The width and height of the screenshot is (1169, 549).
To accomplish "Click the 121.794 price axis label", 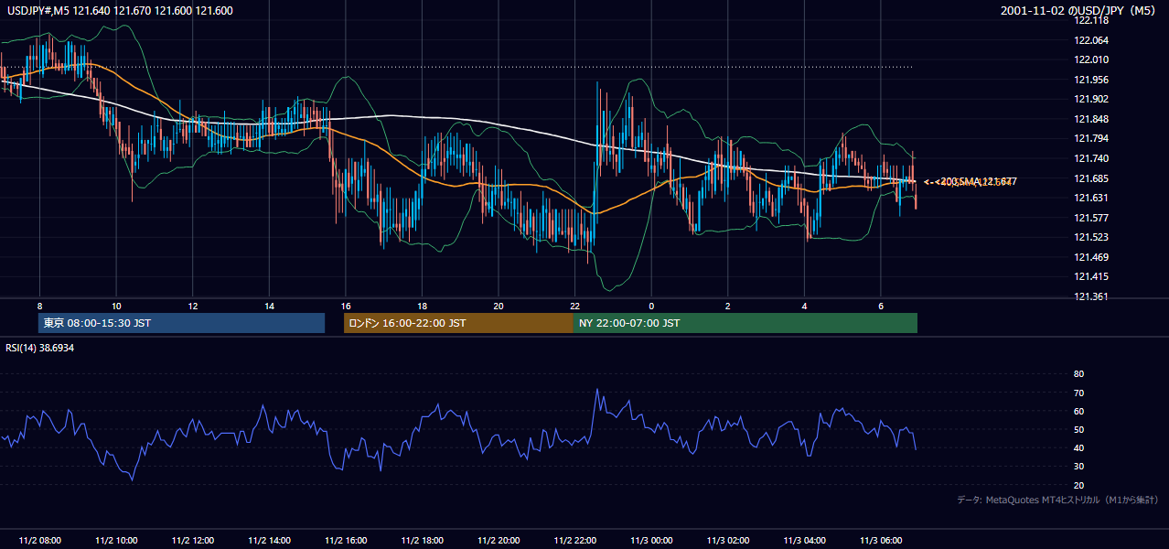I will [1093, 139].
